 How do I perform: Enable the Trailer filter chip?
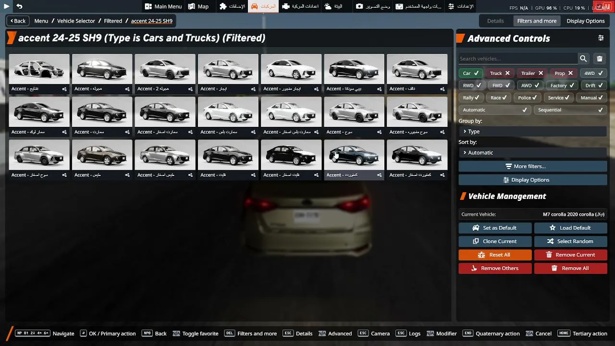[532, 73]
